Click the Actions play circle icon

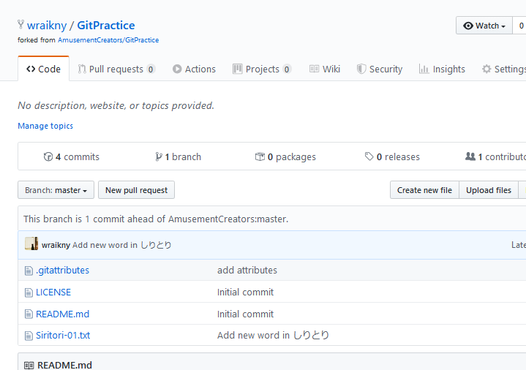click(177, 69)
